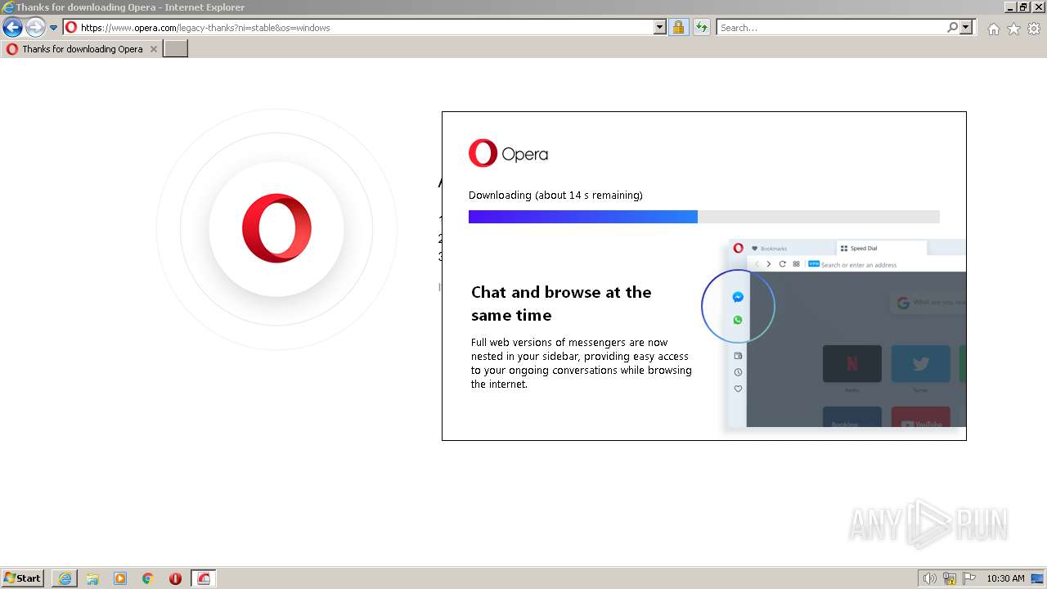Open the volume speaker icon in the tray

point(930,578)
